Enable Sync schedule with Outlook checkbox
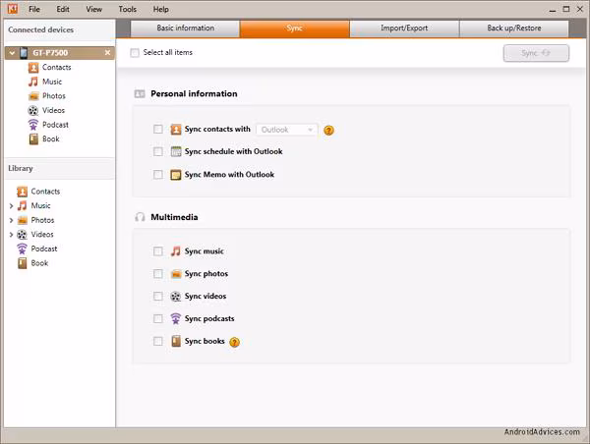This screenshot has height=444, width=590. pos(158,151)
